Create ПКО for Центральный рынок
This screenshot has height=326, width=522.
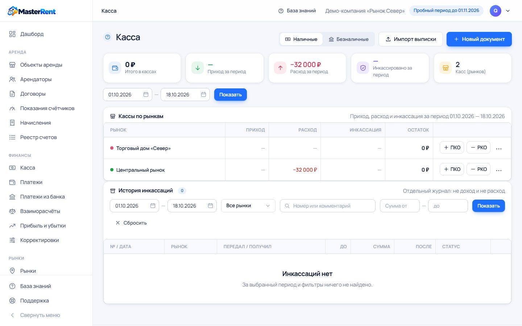(452, 169)
